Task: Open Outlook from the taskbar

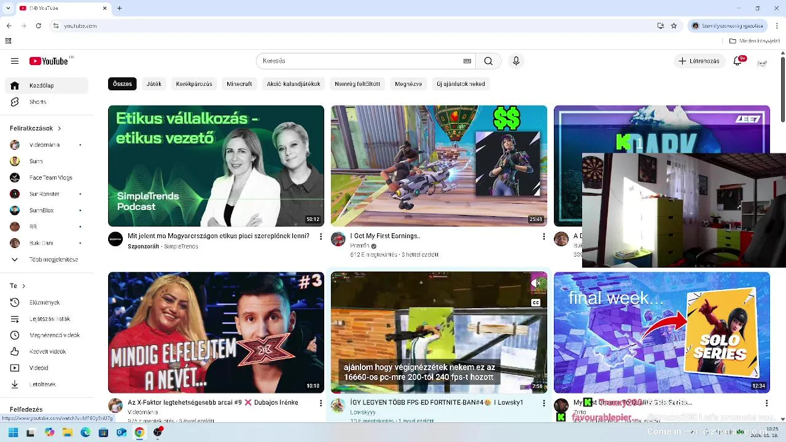Action: tap(121, 432)
